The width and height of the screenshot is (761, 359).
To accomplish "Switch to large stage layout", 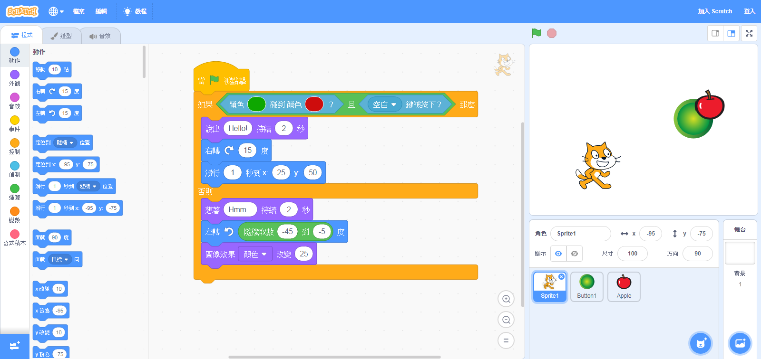I will pos(732,33).
